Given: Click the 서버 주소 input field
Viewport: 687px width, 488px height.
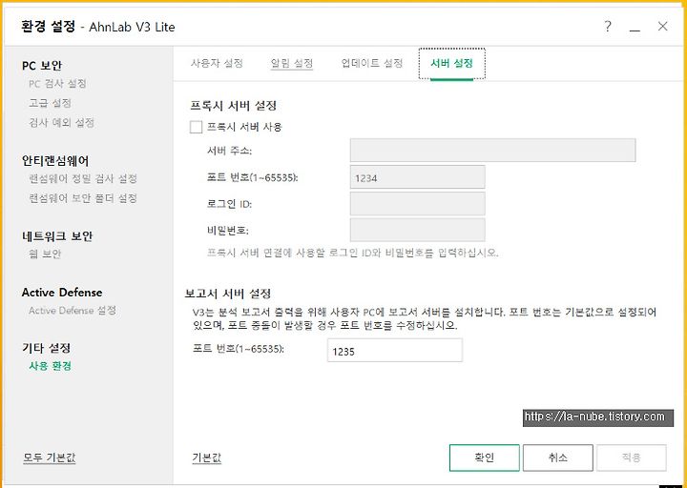Looking at the screenshot, I should pyautogui.click(x=493, y=151).
